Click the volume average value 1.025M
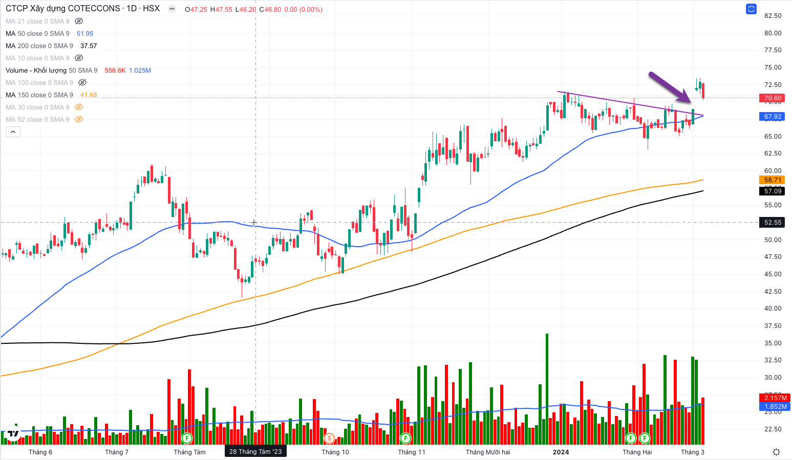This screenshot has height=460, width=792. pos(140,71)
